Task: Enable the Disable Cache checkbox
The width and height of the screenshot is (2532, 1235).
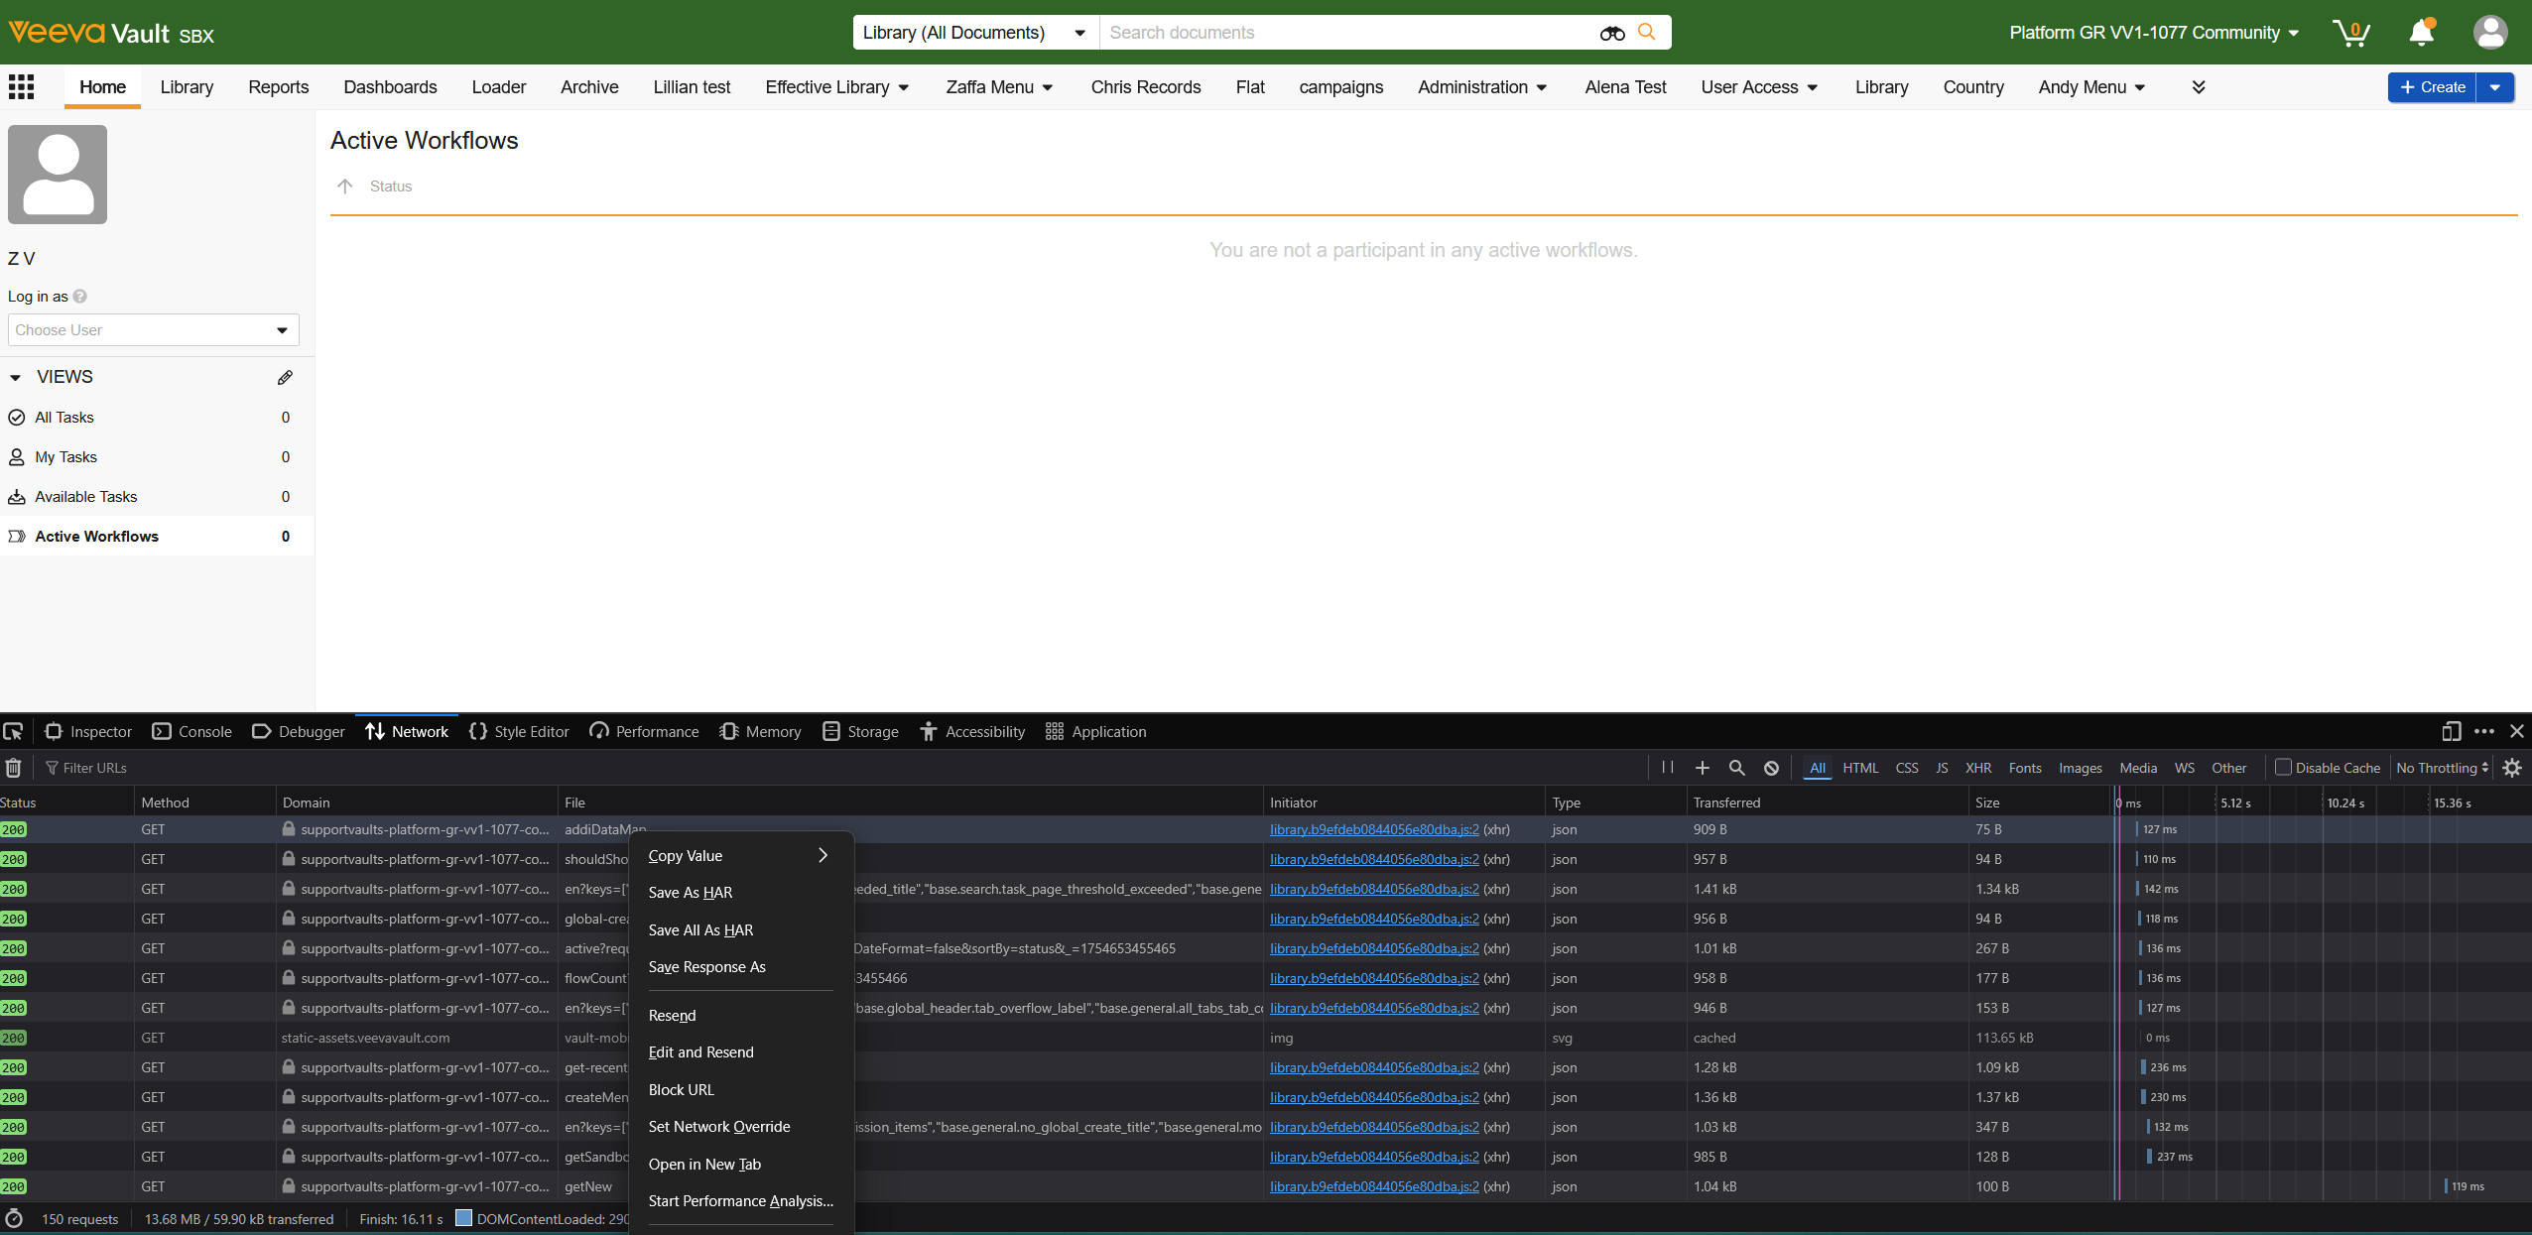Action: tap(2283, 767)
